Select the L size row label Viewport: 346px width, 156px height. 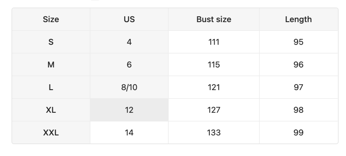tap(51, 87)
